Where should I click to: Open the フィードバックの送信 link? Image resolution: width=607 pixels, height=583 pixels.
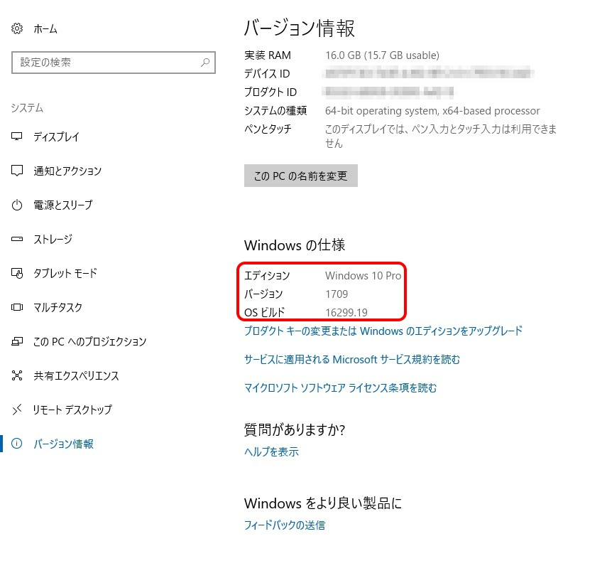pyautogui.click(x=284, y=525)
